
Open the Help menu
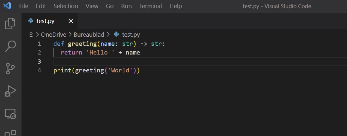coord(176,6)
